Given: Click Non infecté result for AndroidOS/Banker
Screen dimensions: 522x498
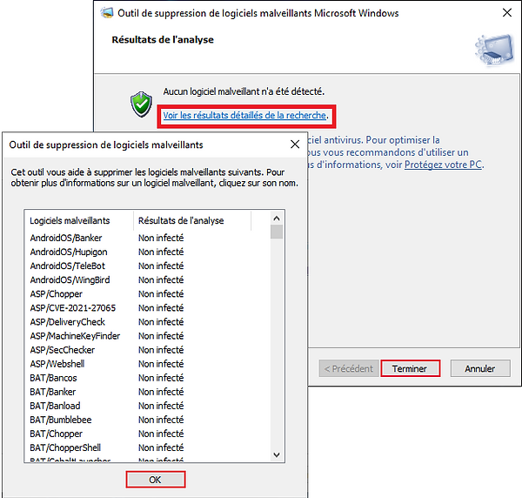Looking at the screenshot, I should click(161, 238).
